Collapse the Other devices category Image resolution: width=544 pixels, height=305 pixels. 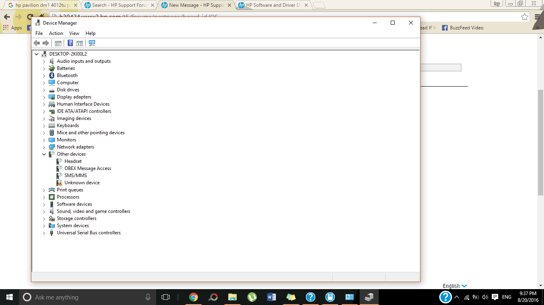coord(44,154)
